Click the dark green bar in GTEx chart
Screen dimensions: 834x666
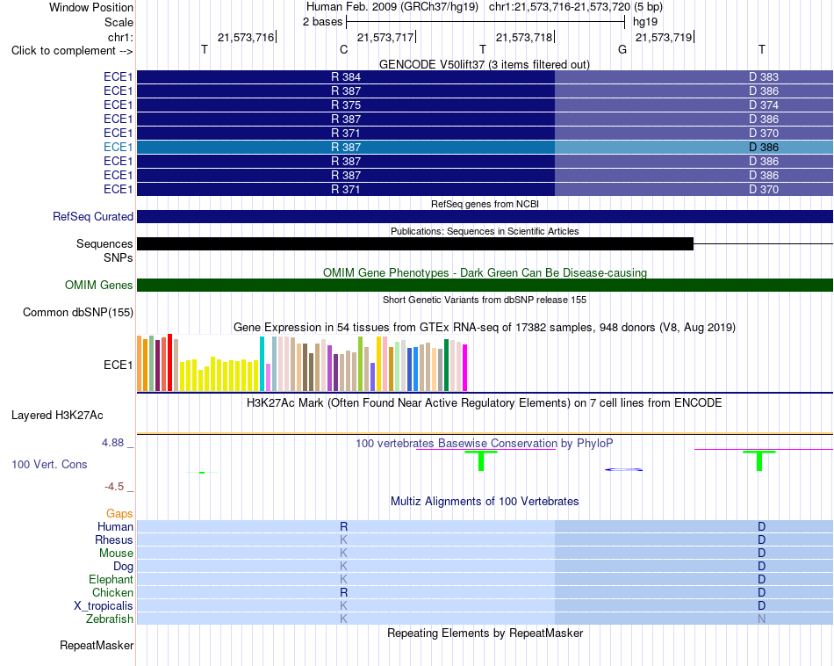tap(446, 366)
